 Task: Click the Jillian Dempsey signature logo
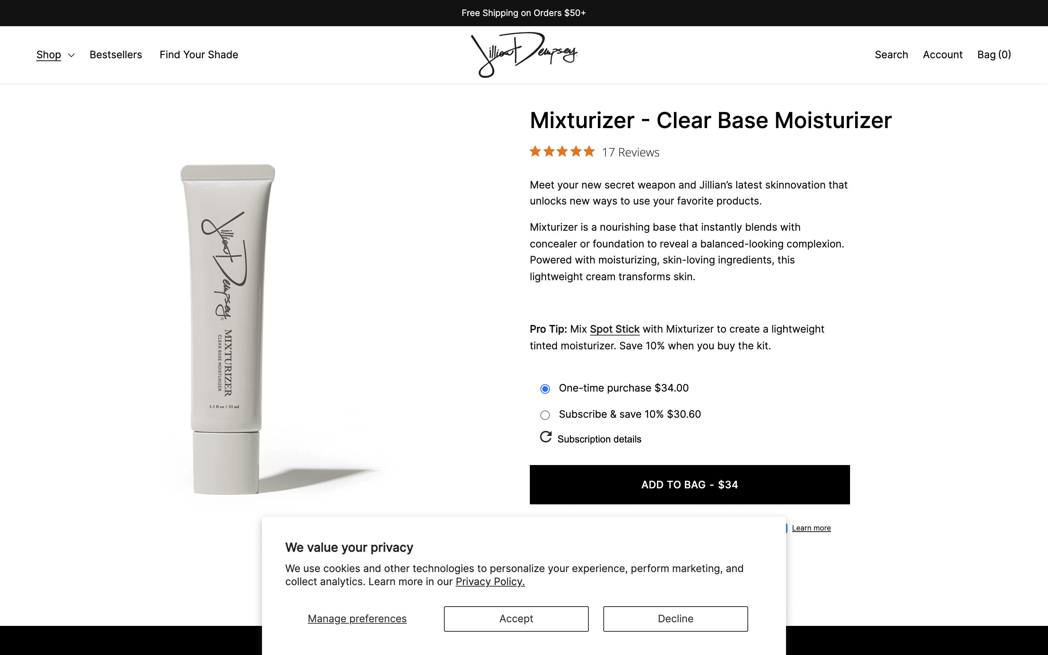point(524,55)
